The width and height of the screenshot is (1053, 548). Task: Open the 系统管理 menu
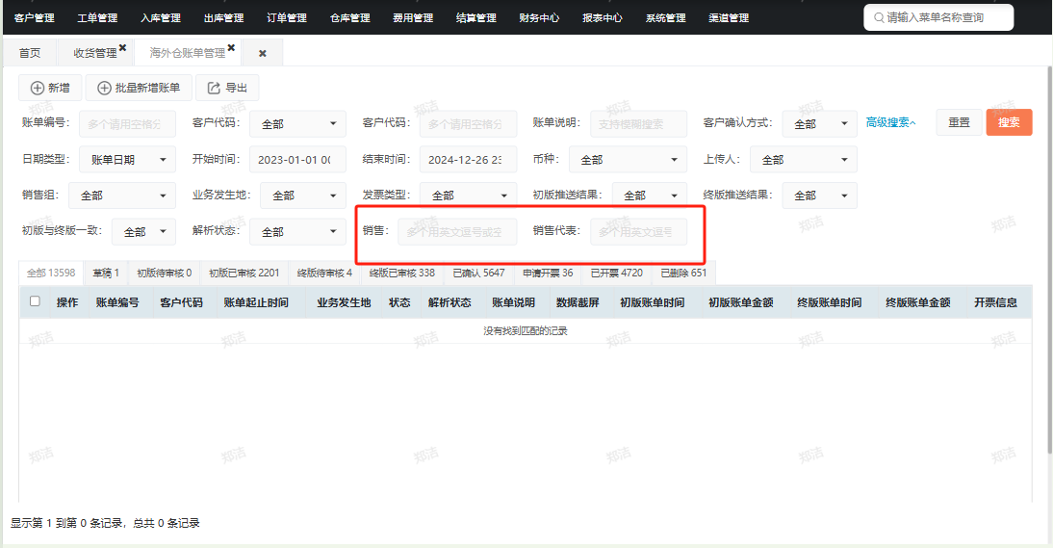(x=665, y=17)
